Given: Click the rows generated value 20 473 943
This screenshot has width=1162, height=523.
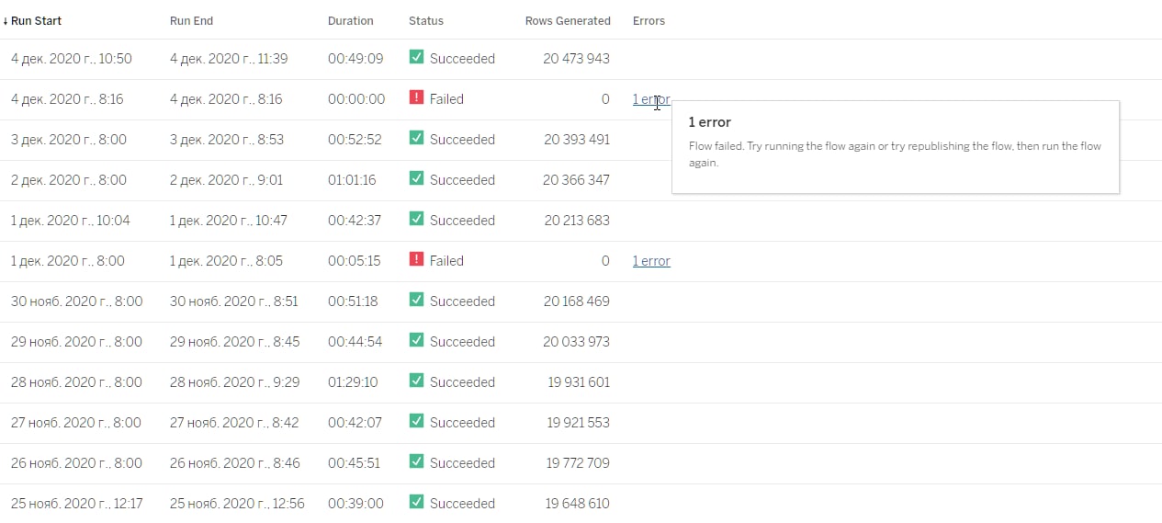Looking at the screenshot, I should (576, 59).
